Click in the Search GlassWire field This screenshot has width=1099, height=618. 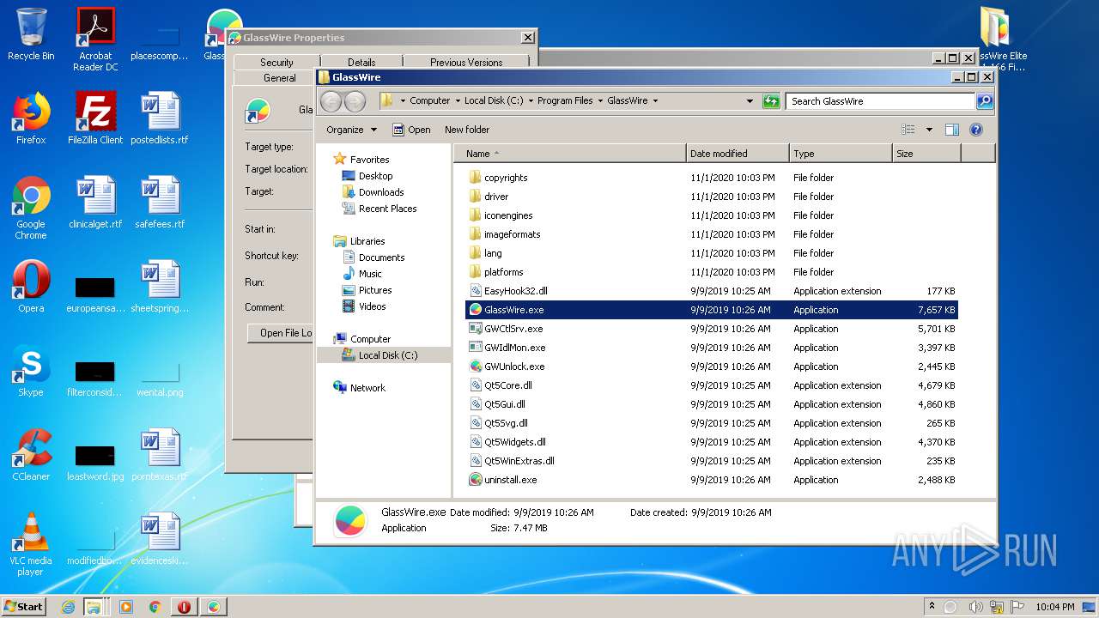click(881, 101)
